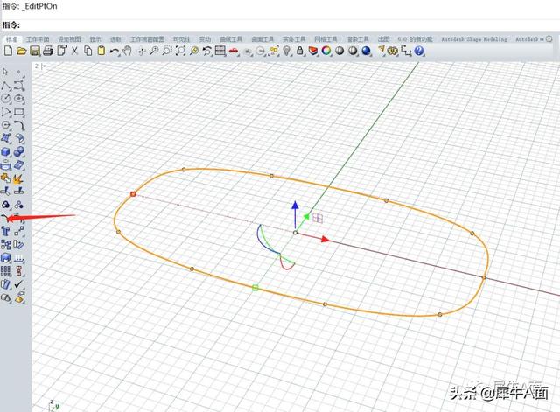Click the Print icon
Screen dimensions: 560x412
click(x=48, y=52)
